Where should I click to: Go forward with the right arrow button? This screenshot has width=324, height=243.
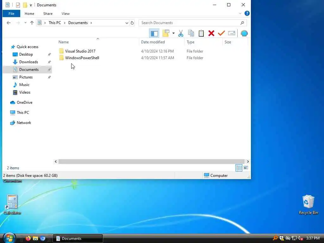point(18,23)
